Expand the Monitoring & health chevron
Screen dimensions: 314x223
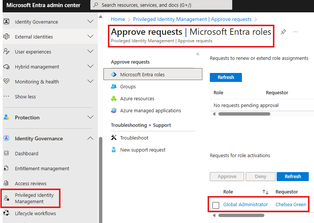pyautogui.click(x=90, y=81)
